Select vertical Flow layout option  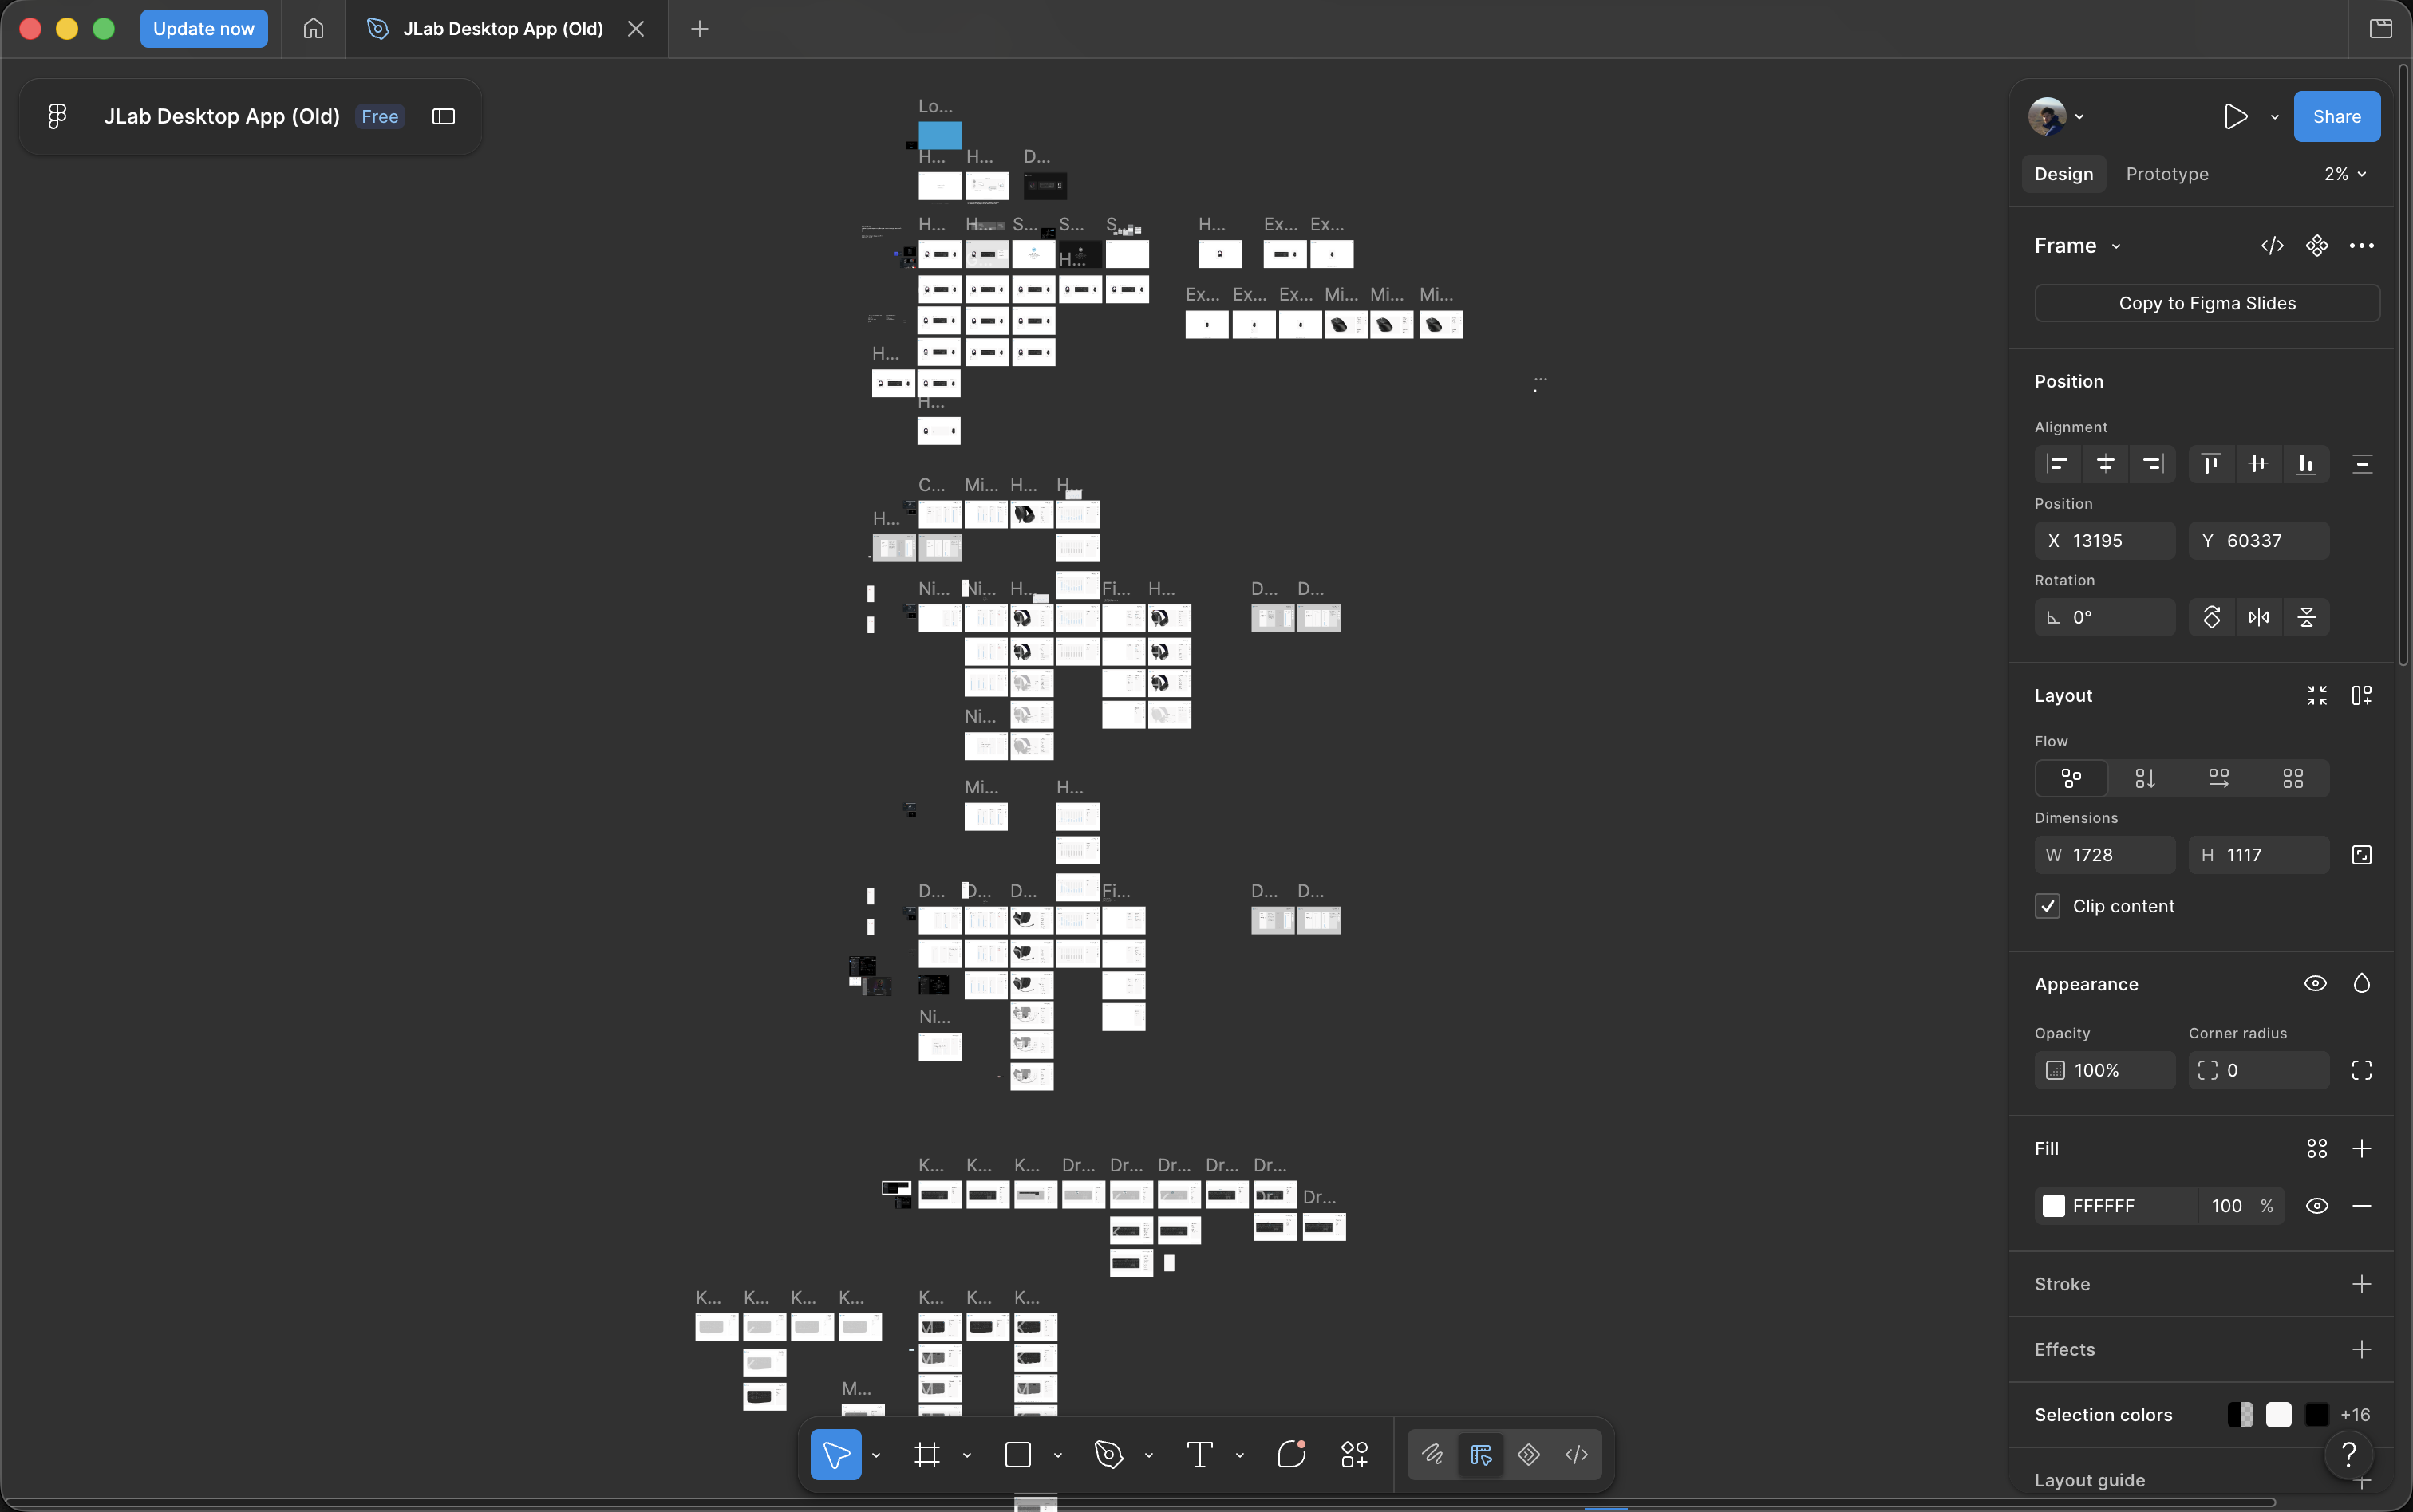pyautogui.click(x=2145, y=778)
